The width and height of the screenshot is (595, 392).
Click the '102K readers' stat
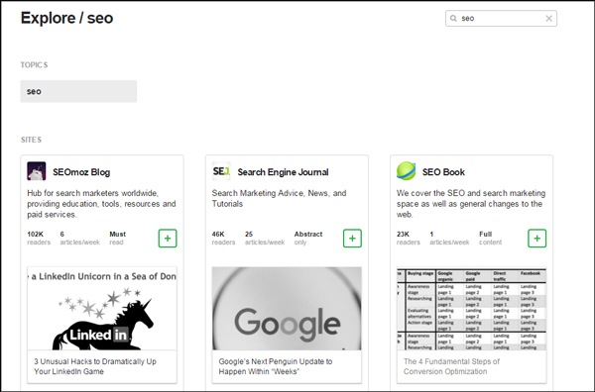point(39,239)
